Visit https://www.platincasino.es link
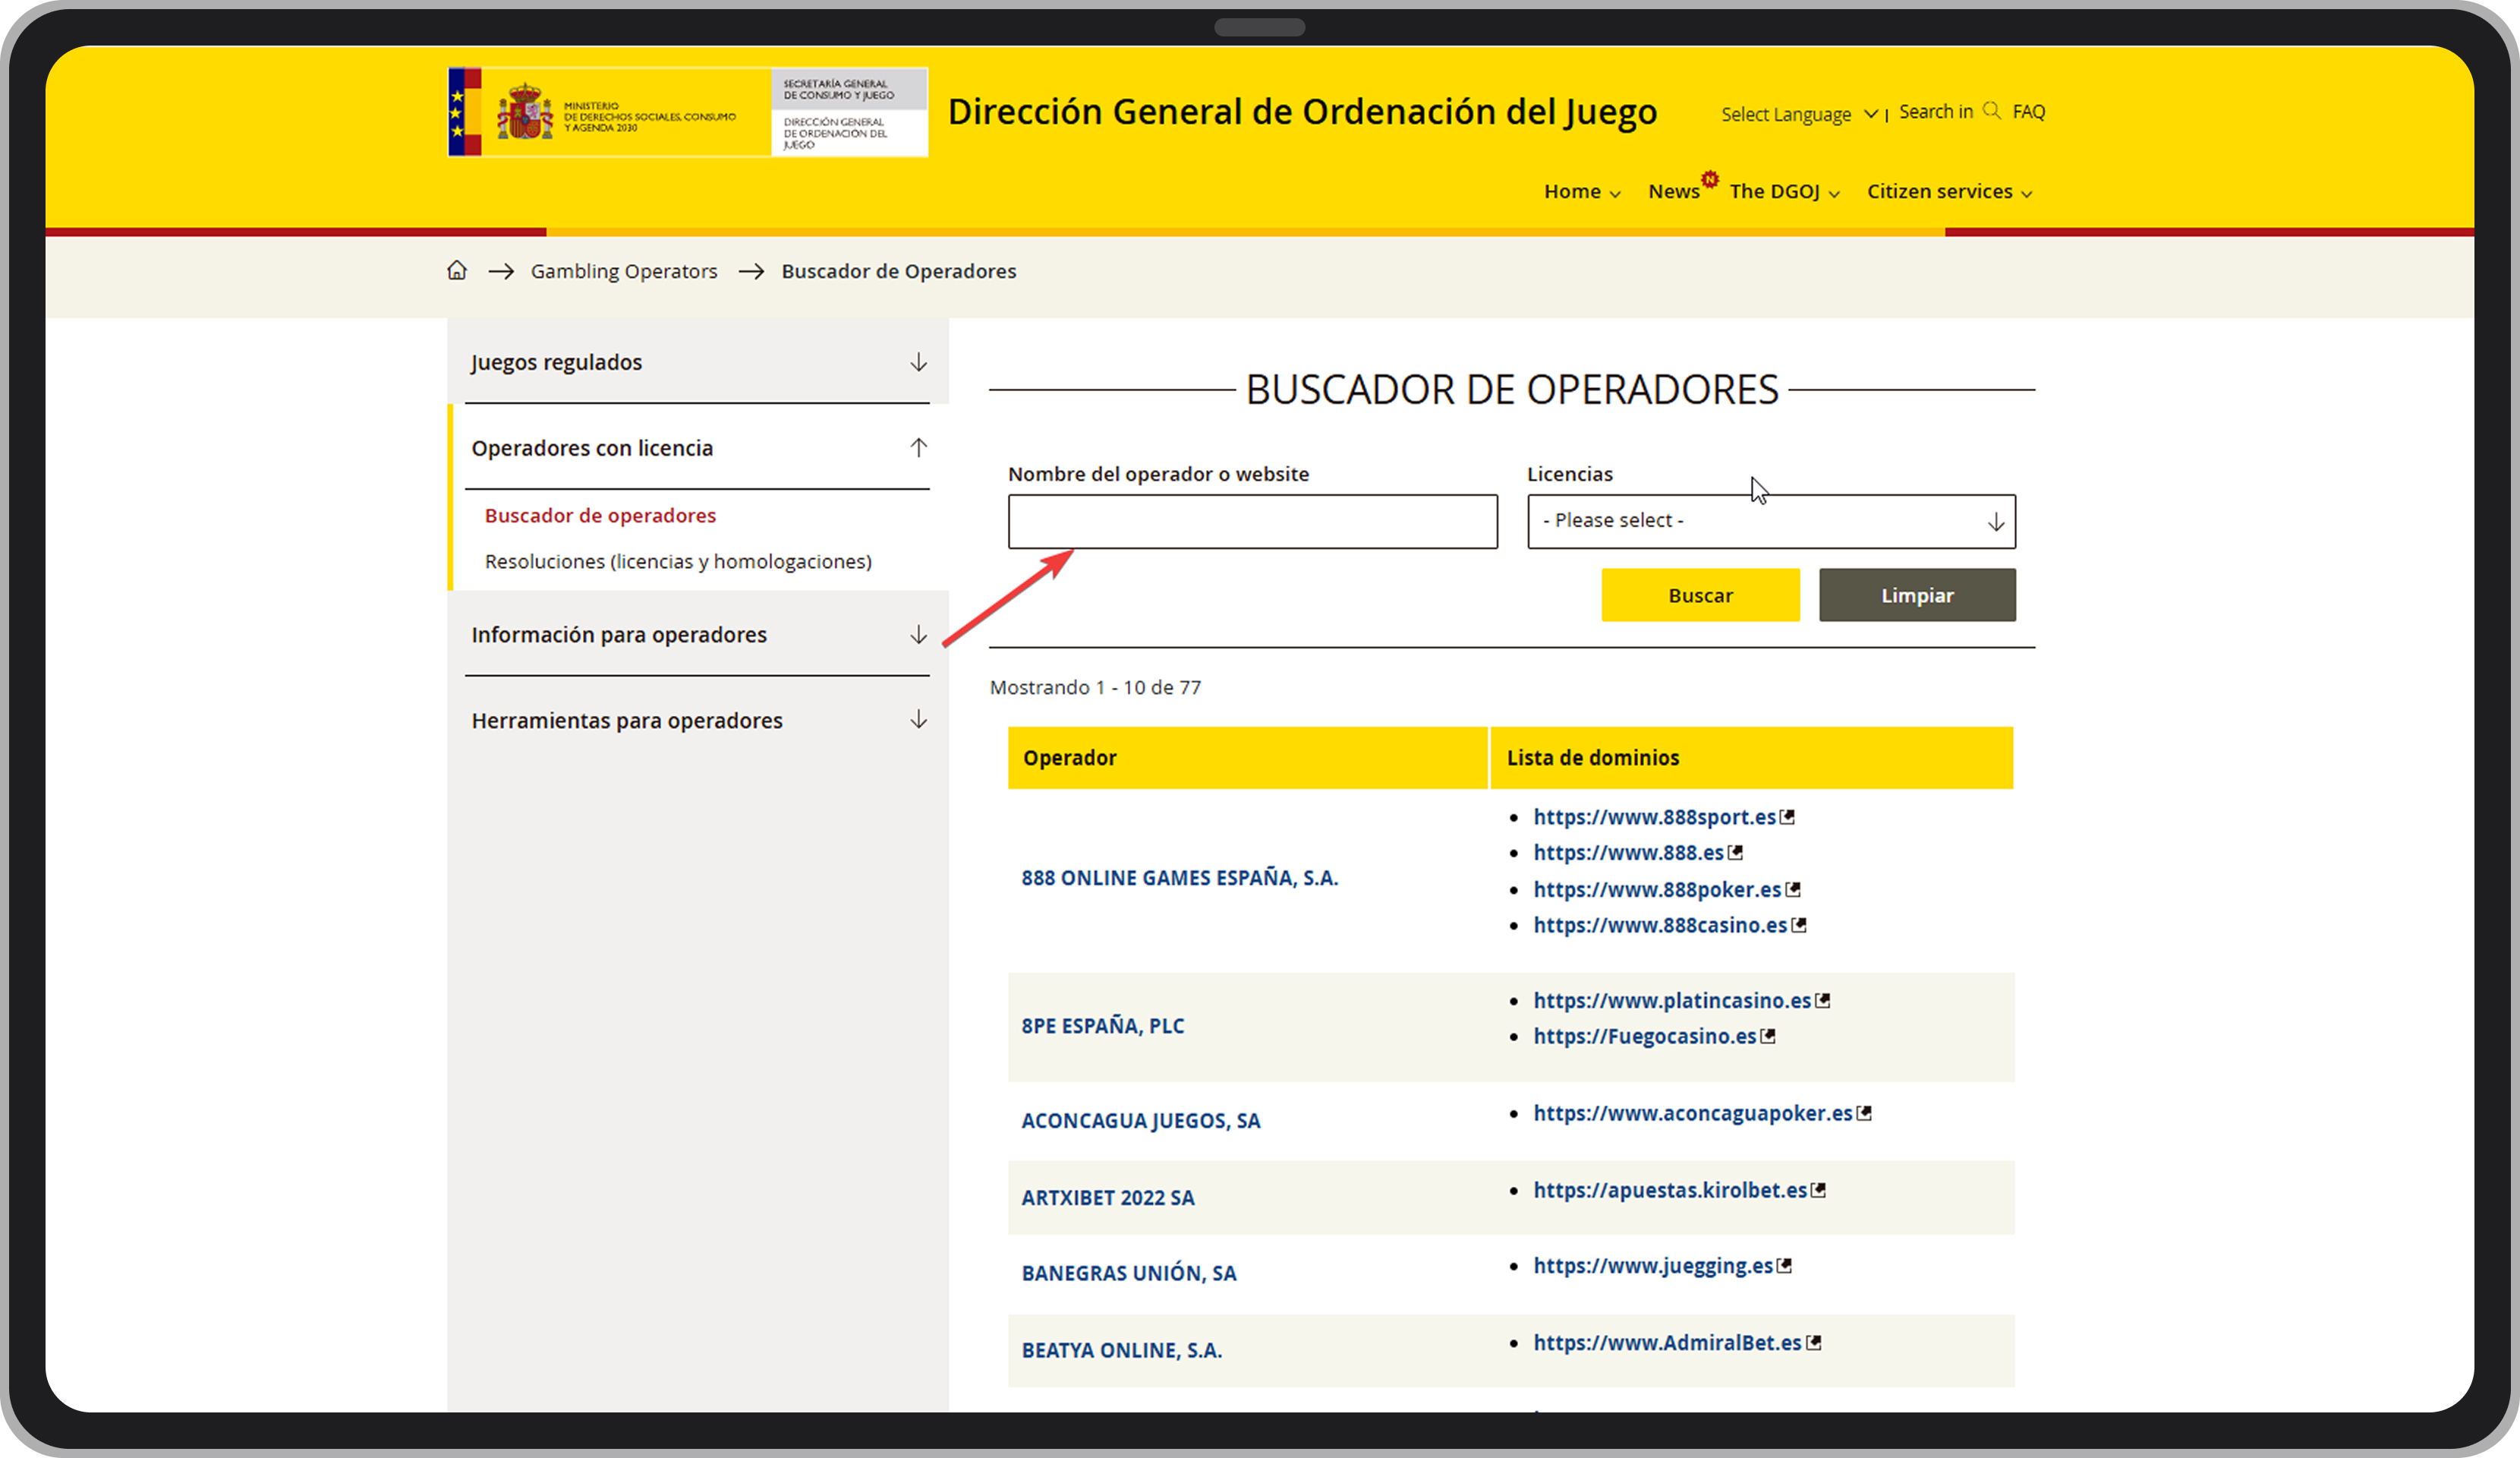This screenshot has width=2520, height=1458. (x=1672, y=1001)
